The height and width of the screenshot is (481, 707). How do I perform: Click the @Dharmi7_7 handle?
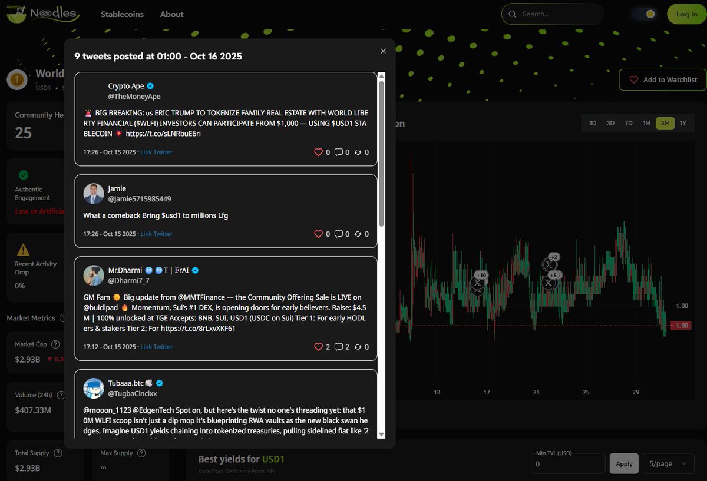(x=128, y=281)
